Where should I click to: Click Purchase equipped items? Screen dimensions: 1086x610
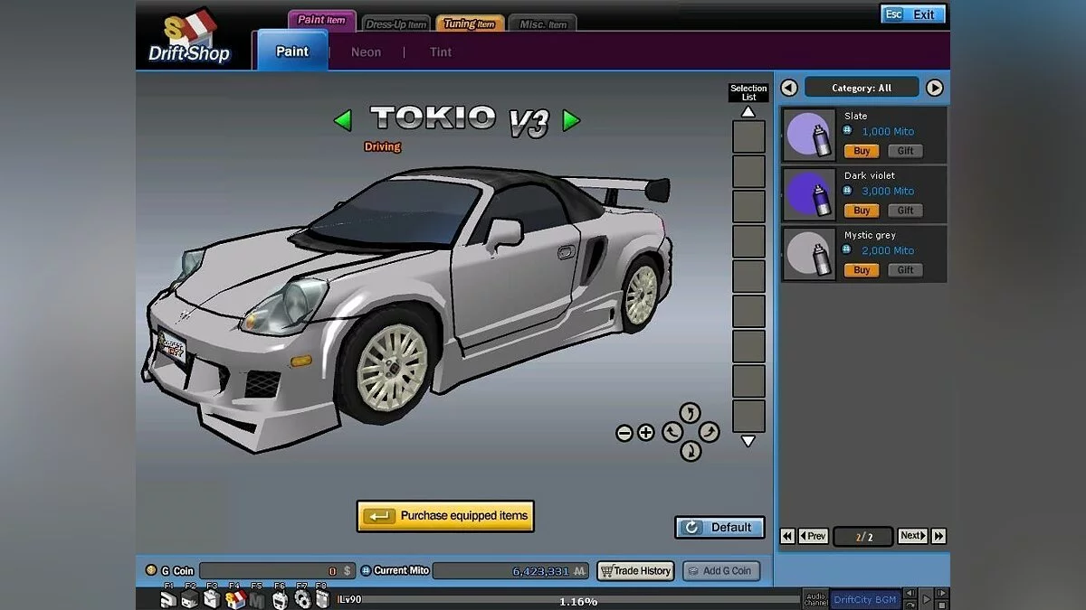coord(445,516)
